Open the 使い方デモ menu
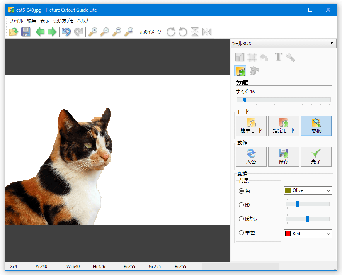 pyautogui.click(x=63, y=20)
